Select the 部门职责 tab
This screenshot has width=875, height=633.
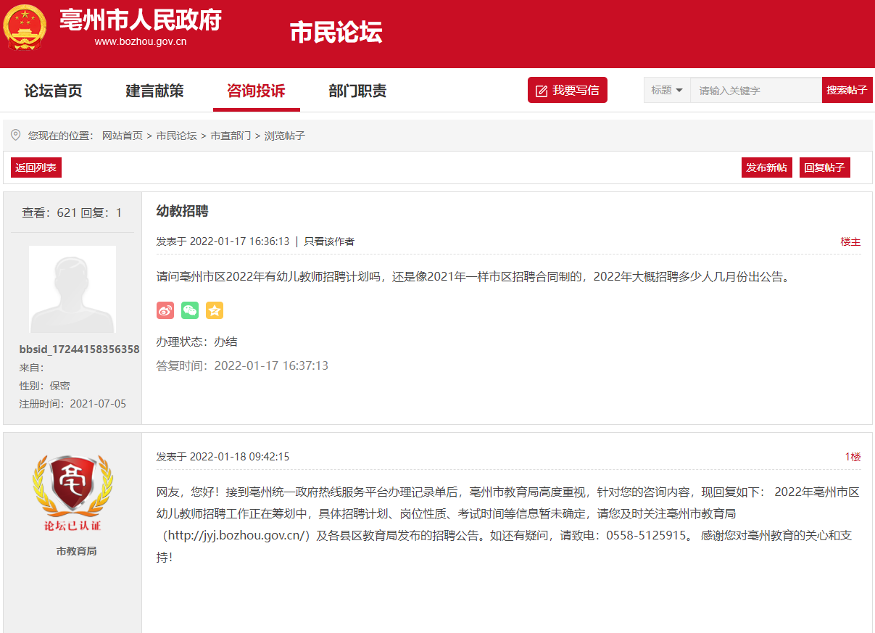coord(357,91)
